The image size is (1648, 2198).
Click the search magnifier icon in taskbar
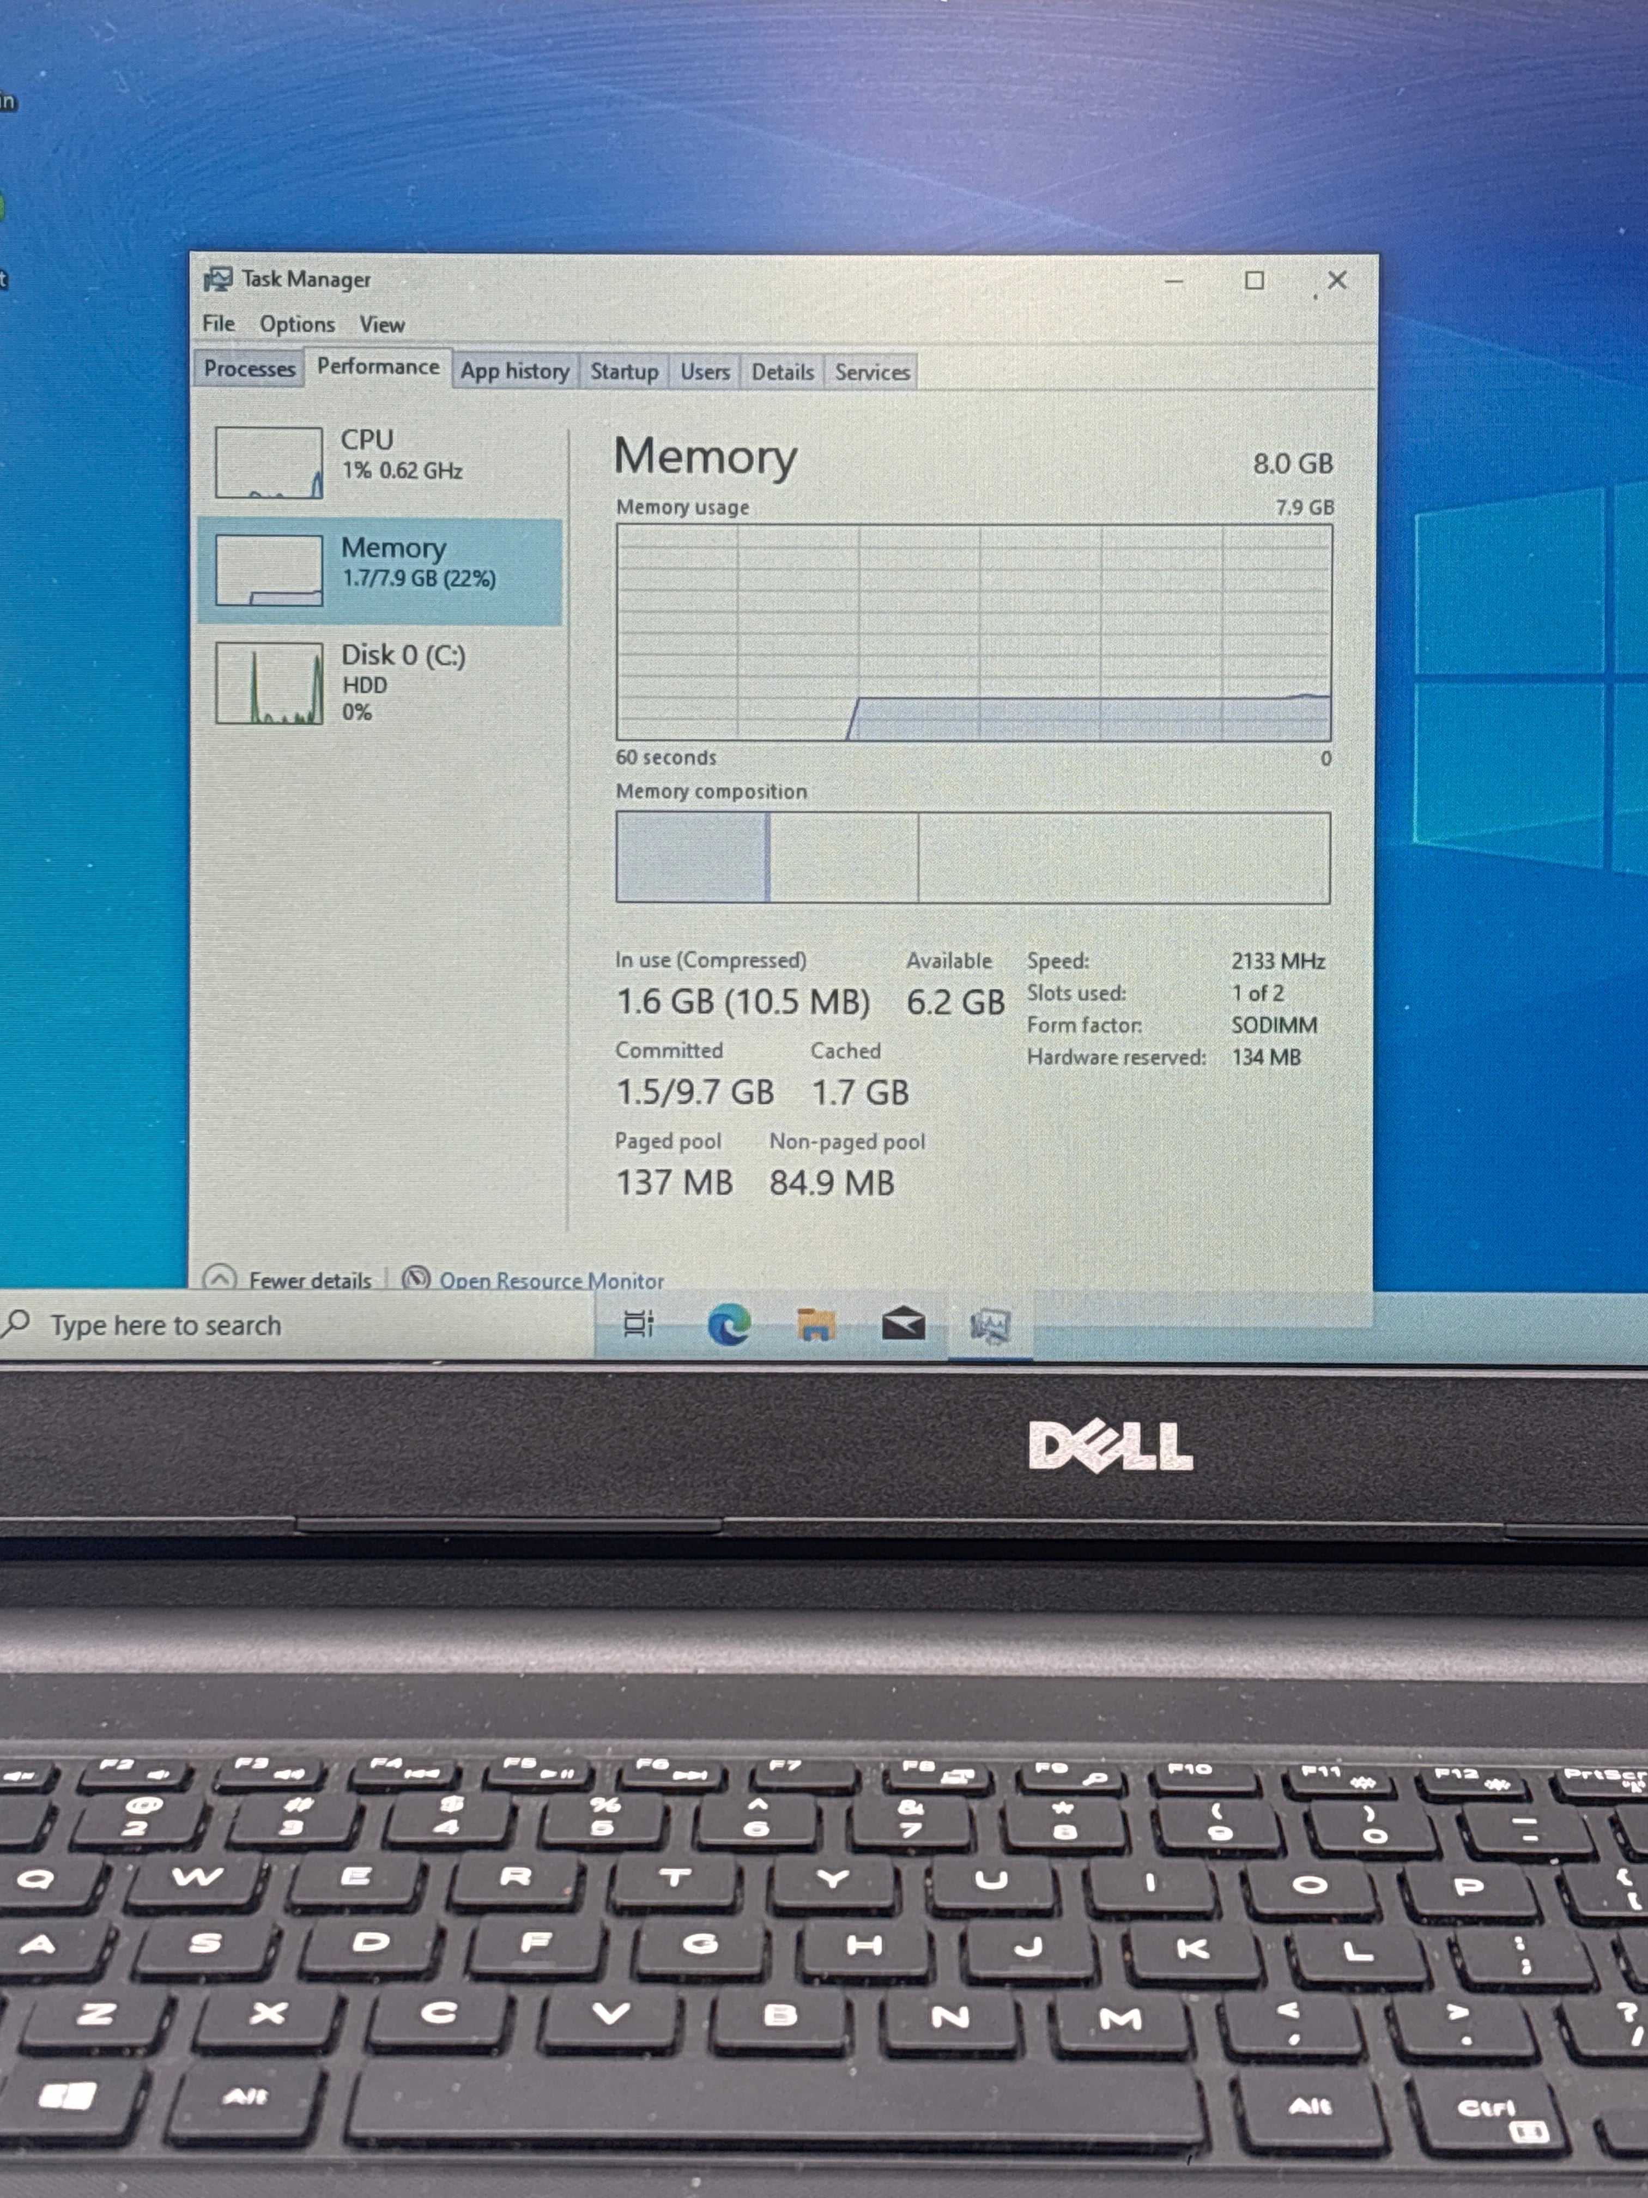pyautogui.click(x=17, y=1323)
